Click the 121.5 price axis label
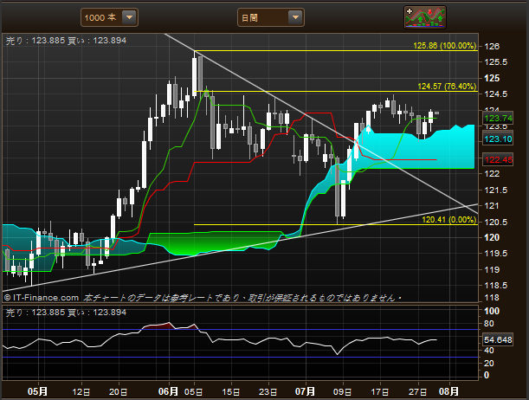Screen dimensions: 529x400 pyautogui.click(x=495, y=190)
